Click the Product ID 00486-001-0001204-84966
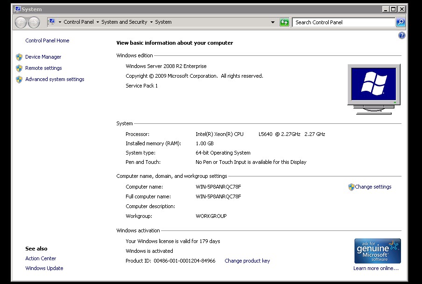Screen dimensions: 422x284 [x=170, y=261]
